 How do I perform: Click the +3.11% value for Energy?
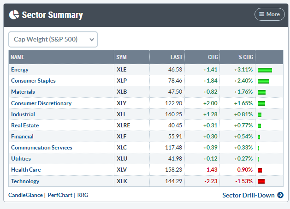click(243, 70)
